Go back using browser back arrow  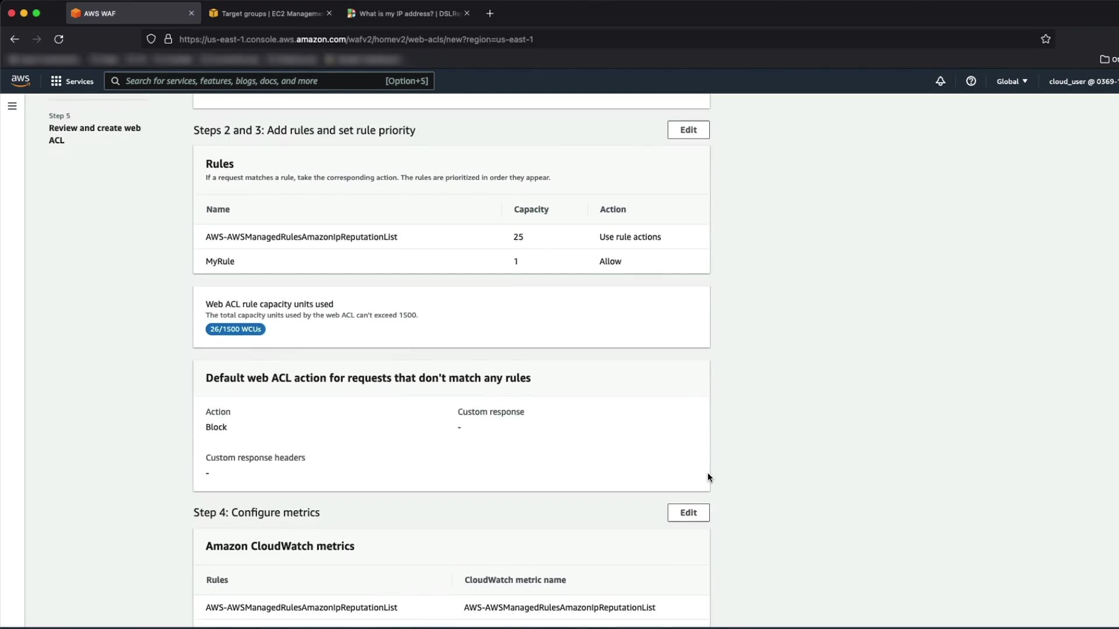[15, 39]
